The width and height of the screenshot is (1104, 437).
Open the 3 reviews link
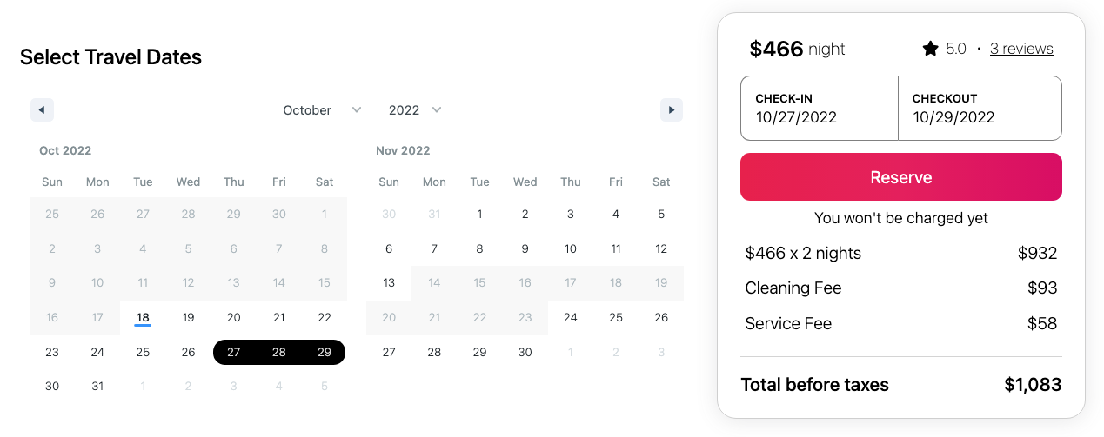[x=1021, y=49]
